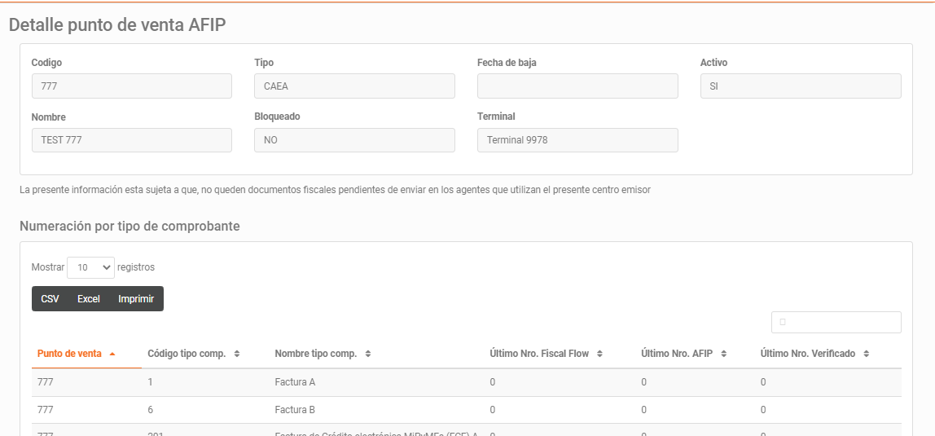The width and height of the screenshot is (935, 436).
Task: Click the documentos fiscales pendientes notice text
Action: pos(335,190)
